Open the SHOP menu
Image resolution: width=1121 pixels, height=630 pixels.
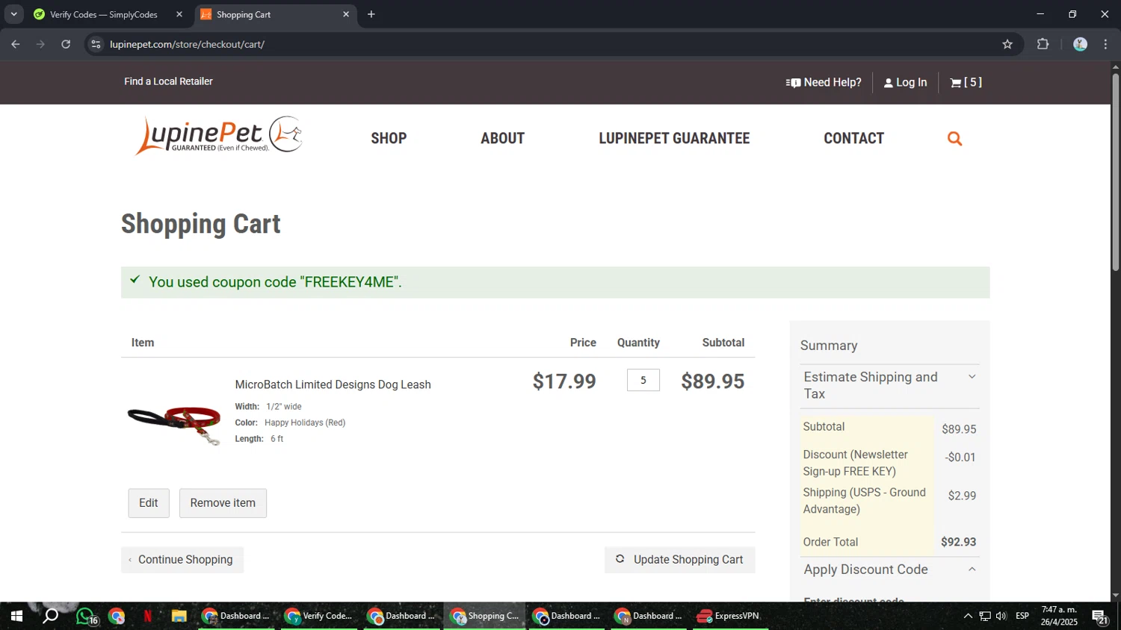pos(389,138)
